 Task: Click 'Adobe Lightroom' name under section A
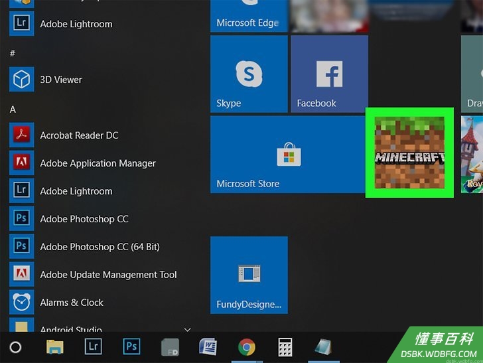[76, 191]
